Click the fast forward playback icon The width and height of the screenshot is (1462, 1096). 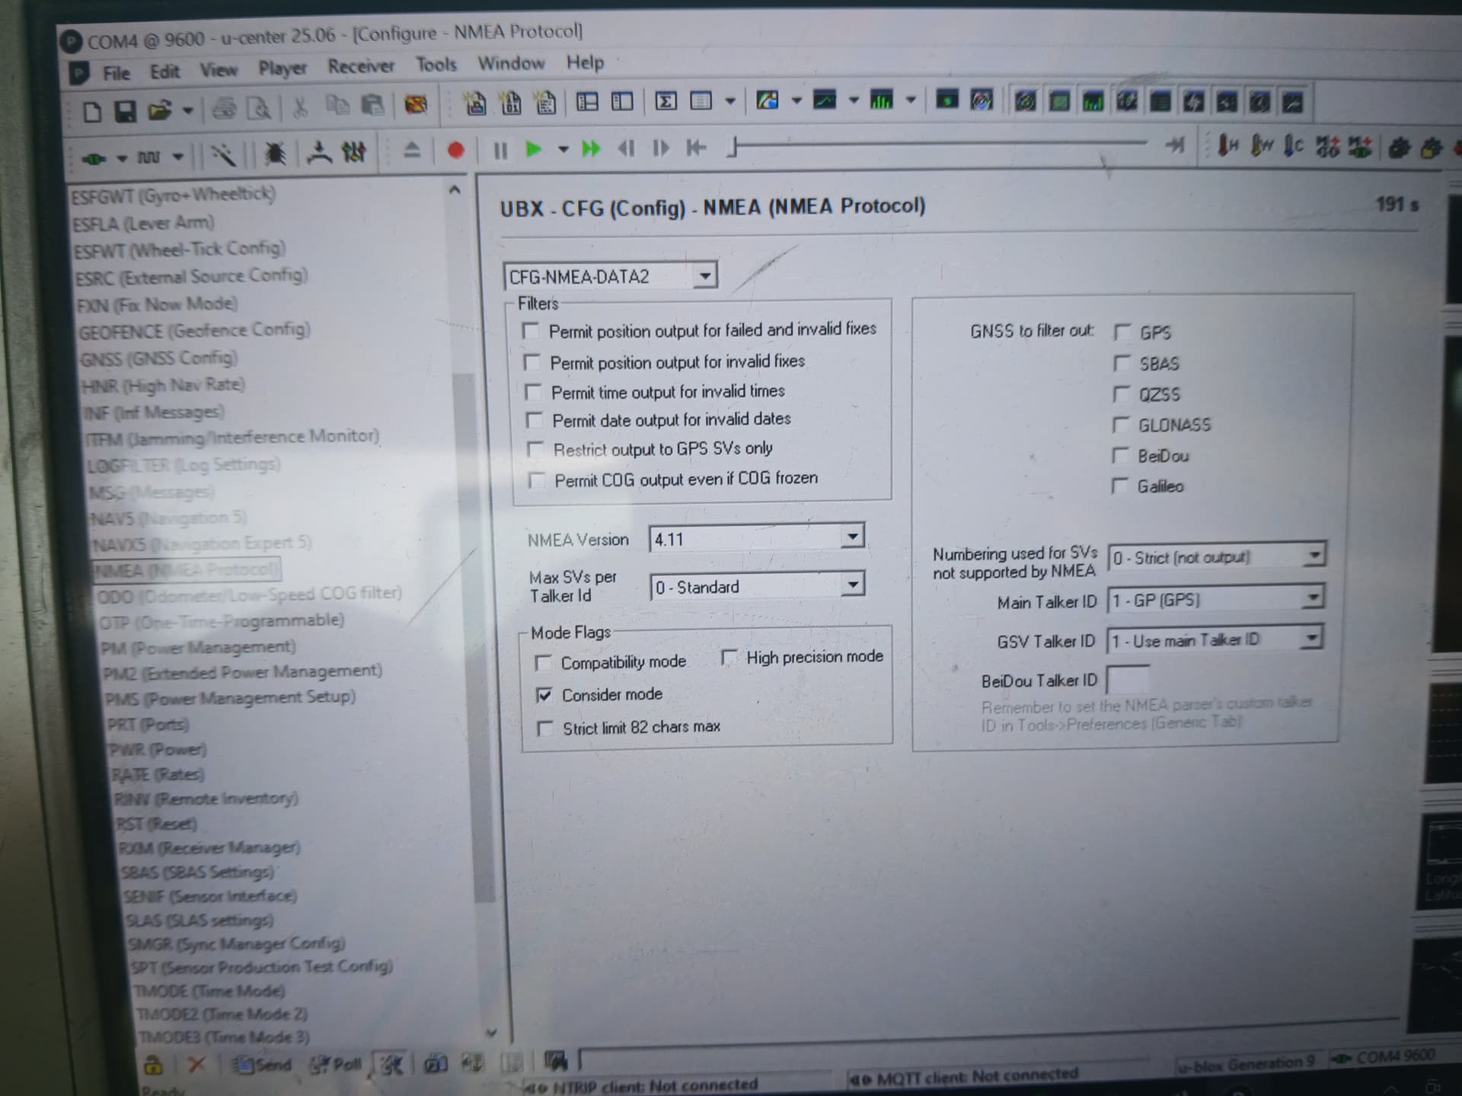coord(591,148)
